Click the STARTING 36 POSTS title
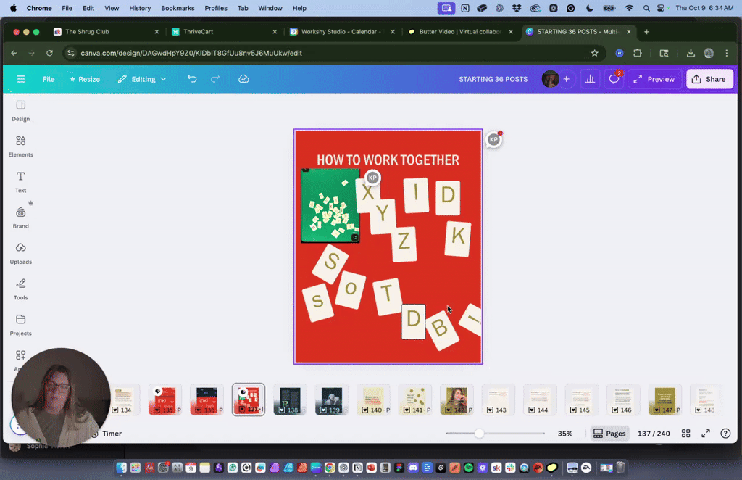Screen dimensions: 742x480 point(493,79)
